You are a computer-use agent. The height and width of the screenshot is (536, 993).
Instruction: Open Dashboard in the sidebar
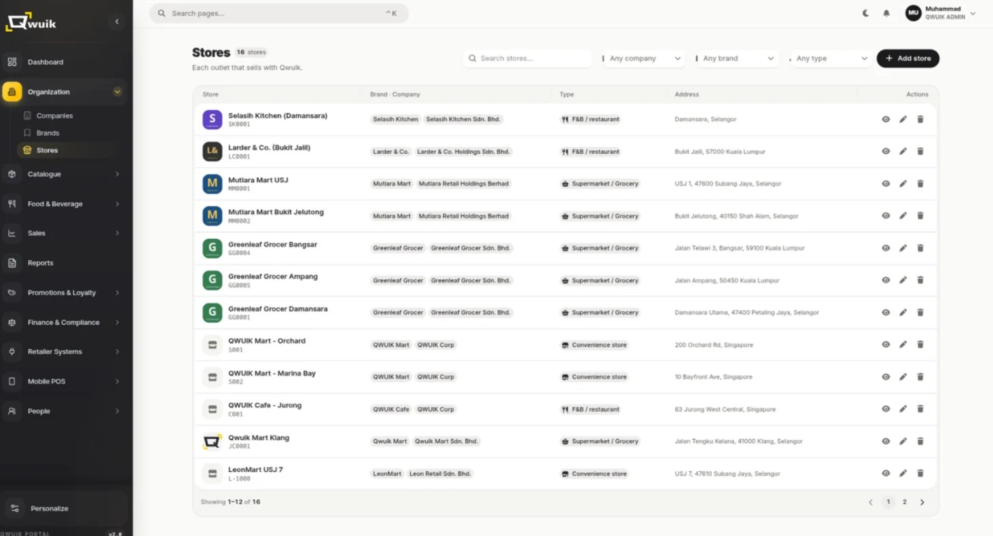pyautogui.click(x=65, y=62)
